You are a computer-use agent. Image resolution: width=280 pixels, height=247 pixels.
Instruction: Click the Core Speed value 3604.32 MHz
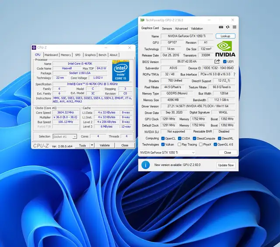coord(66,113)
